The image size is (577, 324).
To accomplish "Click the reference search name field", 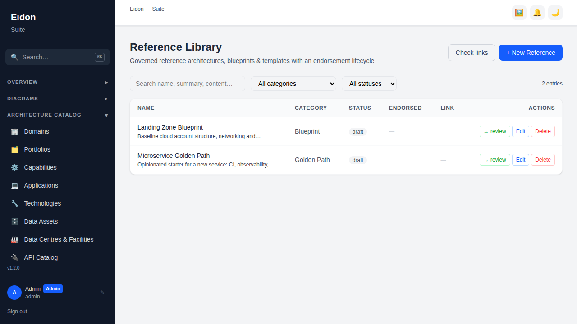I will click(x=188, y=84).
